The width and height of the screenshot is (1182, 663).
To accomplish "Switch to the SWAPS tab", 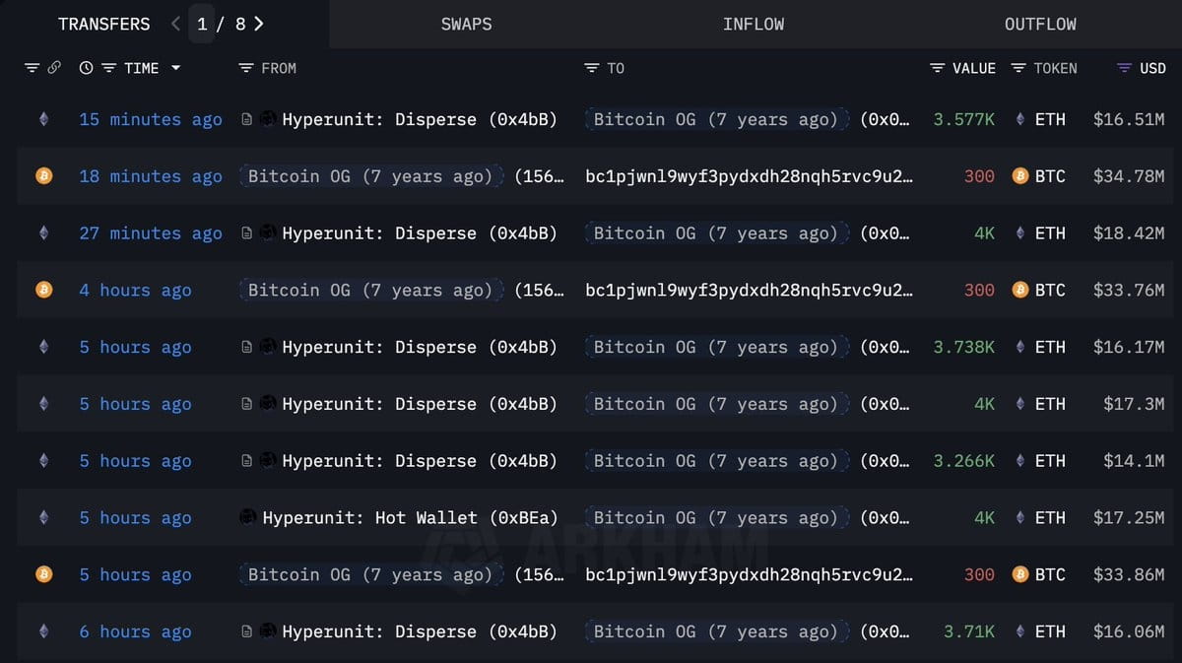I will point(466,24).
